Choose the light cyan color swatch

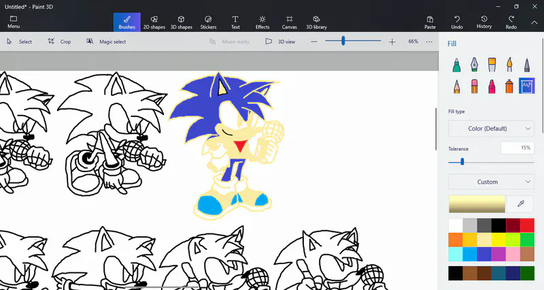tap(456, 254)
